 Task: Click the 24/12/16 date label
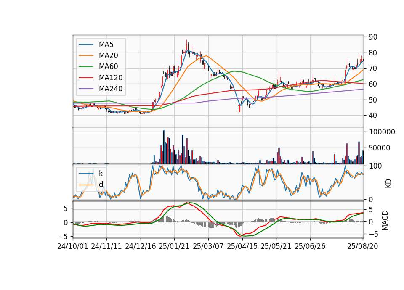141,246
